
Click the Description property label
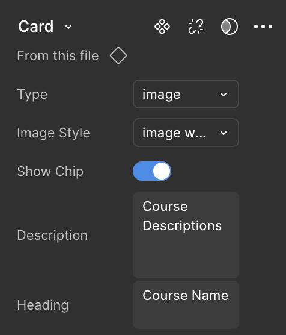pos(52,236)
